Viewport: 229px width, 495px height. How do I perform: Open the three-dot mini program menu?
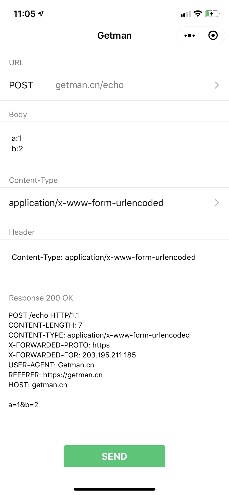[x=189, y=36]
